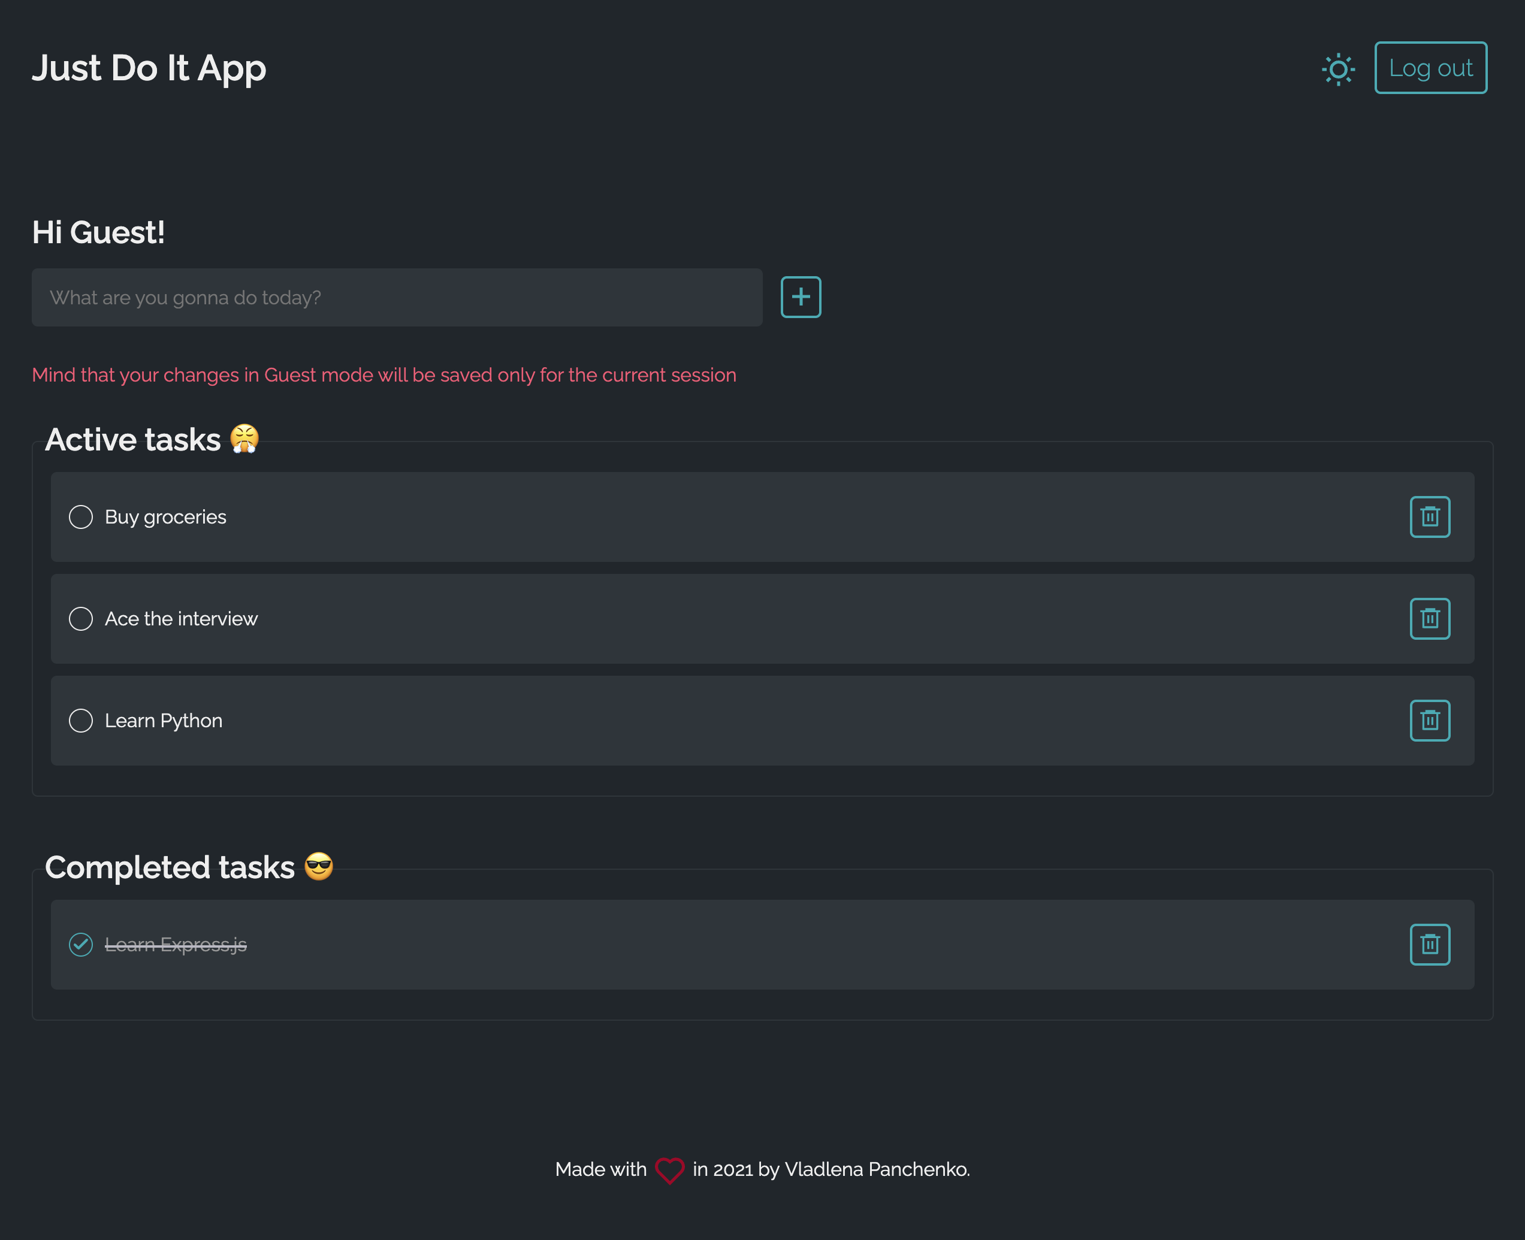Focus the 'What are you gonna do today?' field

click(x=397, y=298)
